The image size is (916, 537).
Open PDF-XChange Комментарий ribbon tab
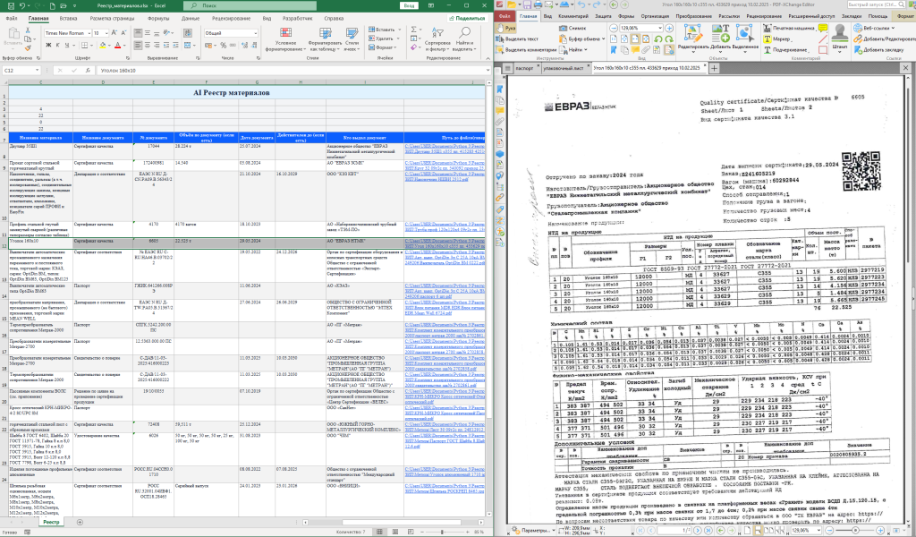[x=572, y=16]
